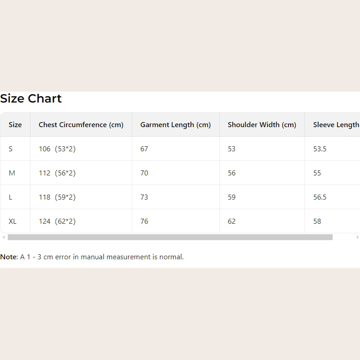Click the Chest Circumference (cm) header
The height and width of the screenshot is (360, 360).
click(x=81, y=125)
